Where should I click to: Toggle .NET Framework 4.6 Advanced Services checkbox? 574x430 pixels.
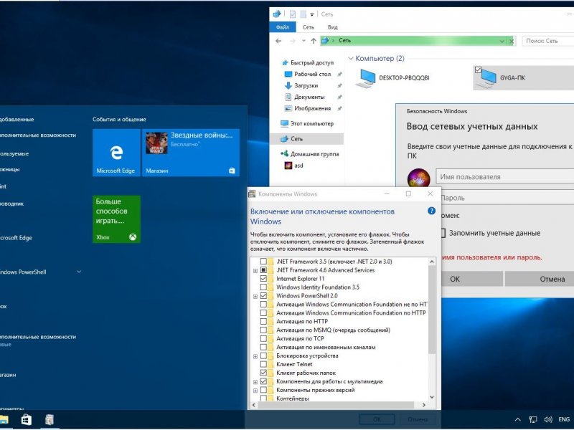pos(263,270)
